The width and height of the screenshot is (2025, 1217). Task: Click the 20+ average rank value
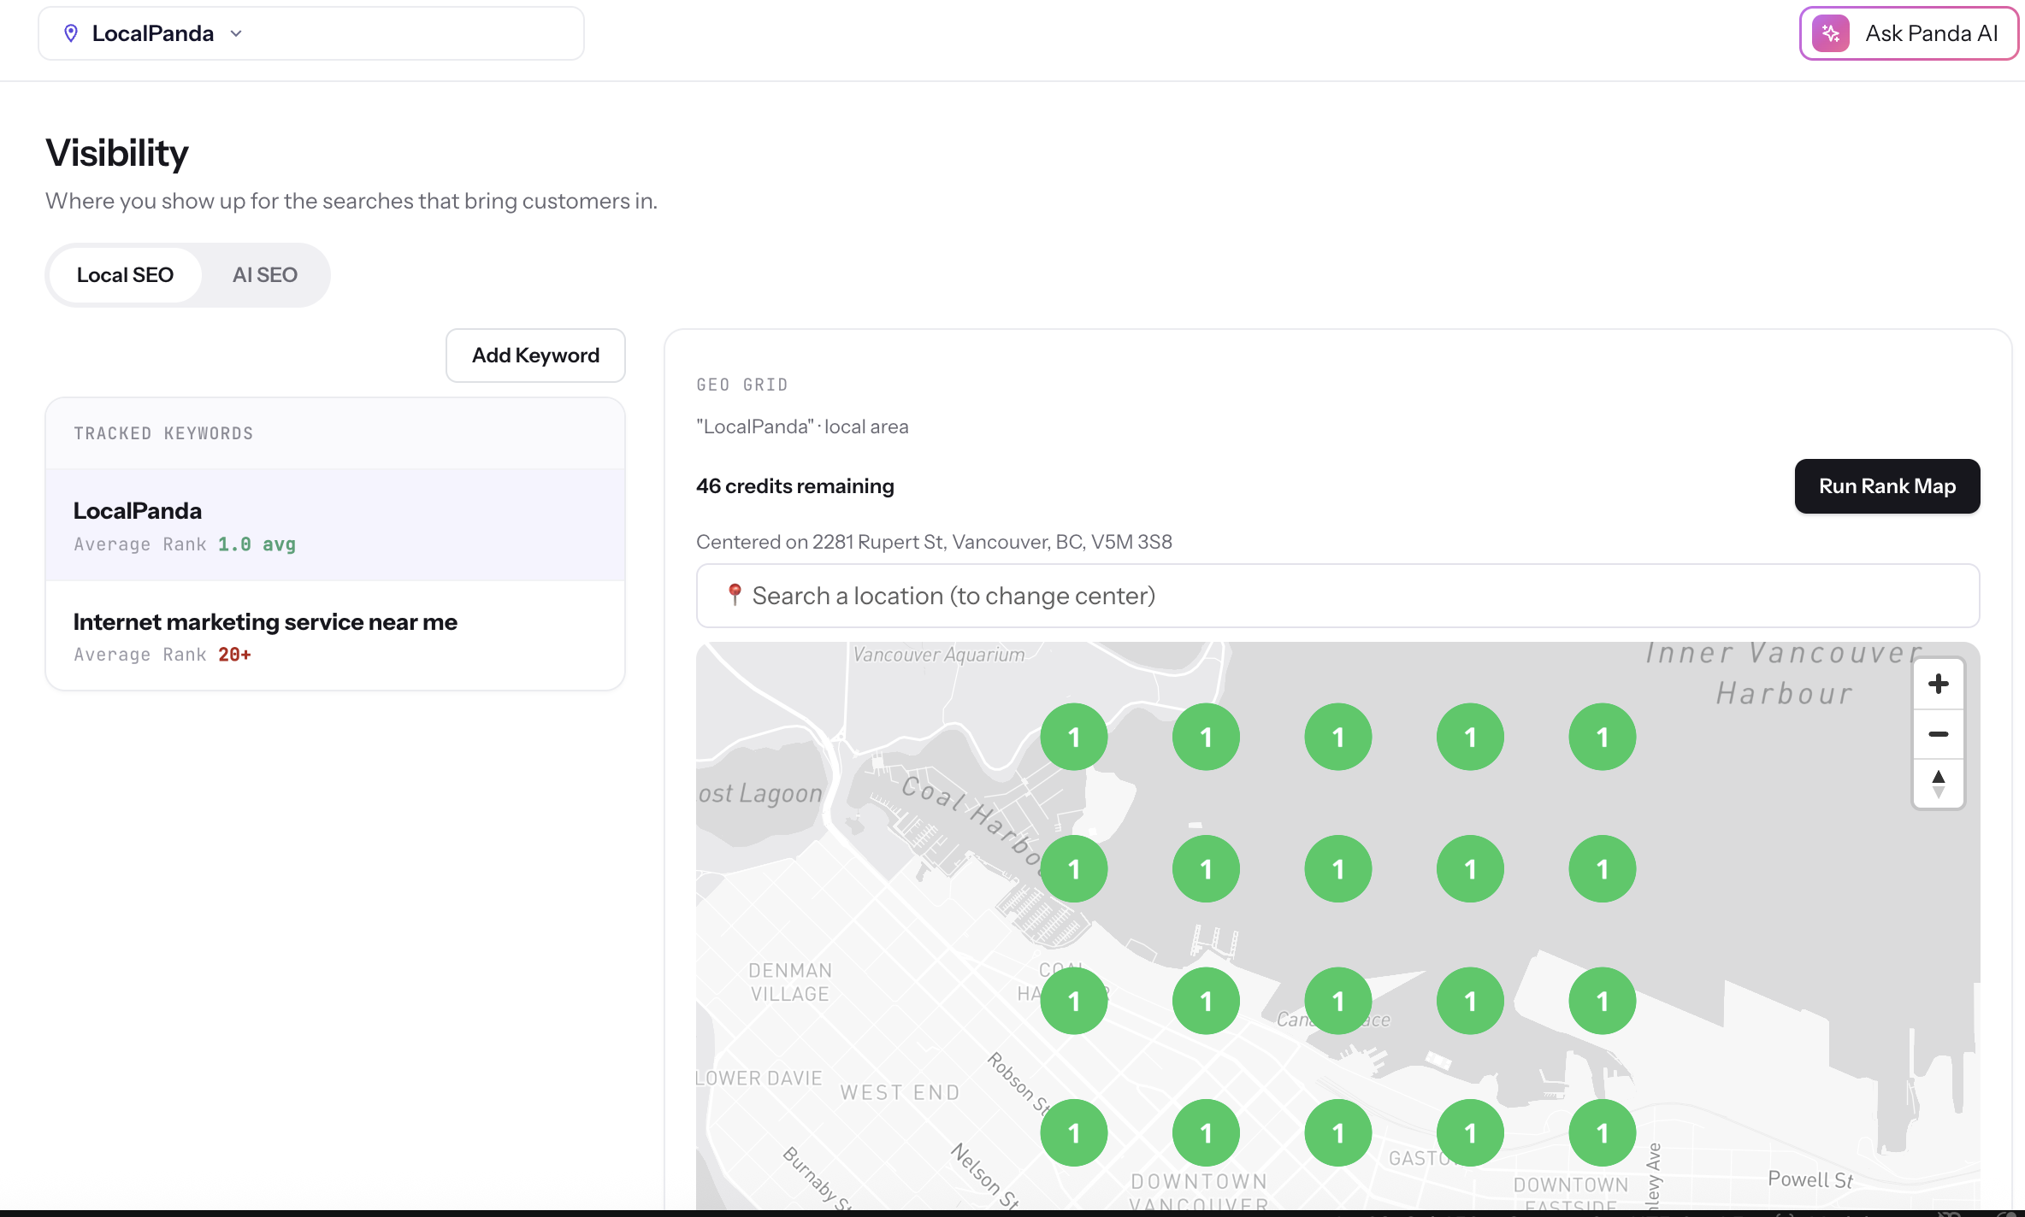click(234, 655)
